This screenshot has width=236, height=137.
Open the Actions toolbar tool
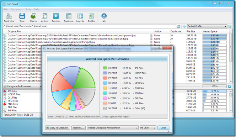pyautogui.click(x=44, y=18)
